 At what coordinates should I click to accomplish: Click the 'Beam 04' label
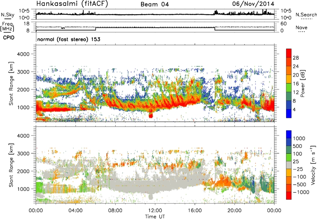coord(155,4)
